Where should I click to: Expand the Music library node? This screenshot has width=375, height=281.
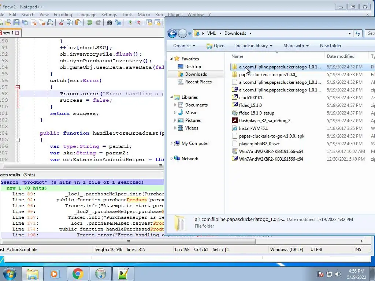click(x=175, y=113)
